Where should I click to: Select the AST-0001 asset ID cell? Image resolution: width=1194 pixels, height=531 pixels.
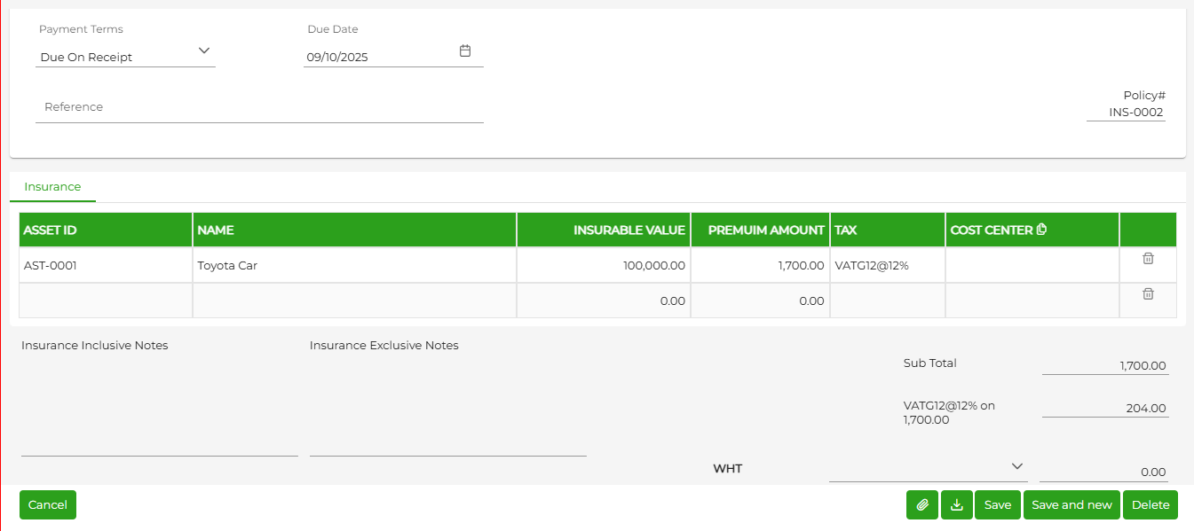[x=106, y=265]
